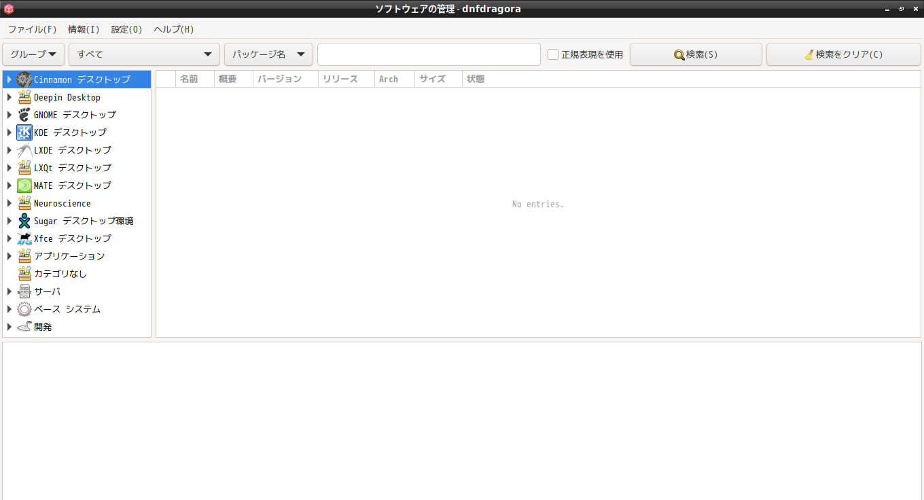Select the Neuroscience group label

click(62, 203)
